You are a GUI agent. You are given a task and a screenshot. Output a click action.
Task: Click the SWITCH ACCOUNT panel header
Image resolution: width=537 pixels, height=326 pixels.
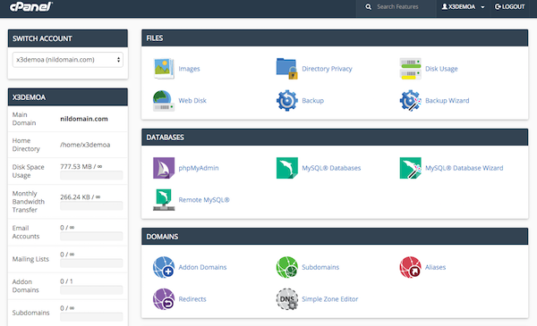(x=68, y=38)
